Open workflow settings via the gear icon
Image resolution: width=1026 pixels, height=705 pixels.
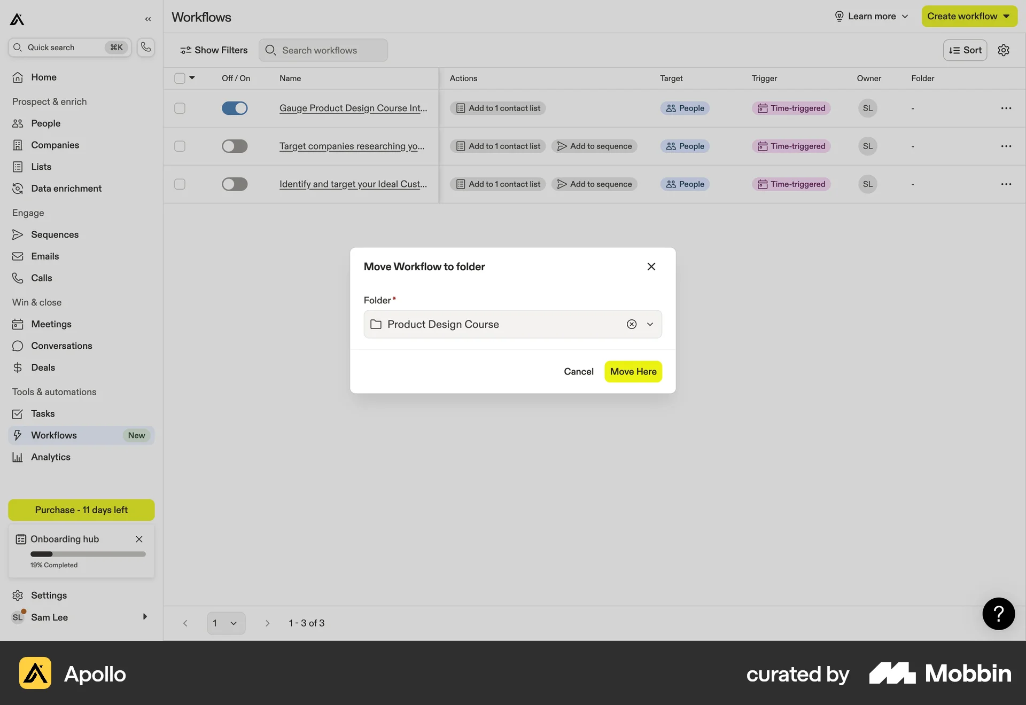coord(1004,50)
